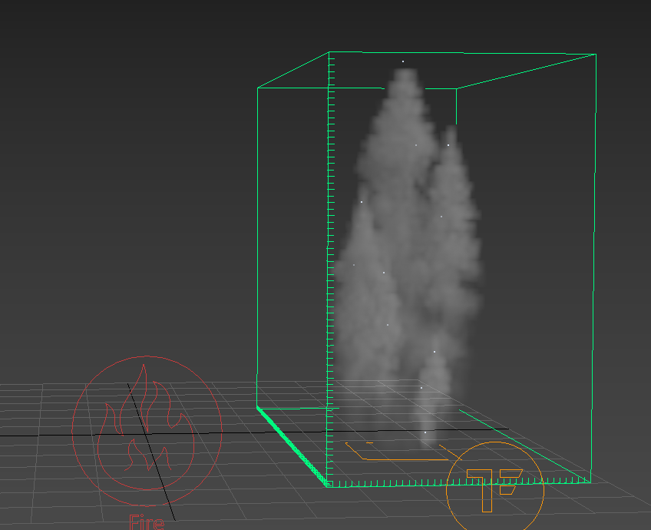Click the white particle at the smoke base
The height and width of the screenshot is (530, 651).
click(425, 432)
